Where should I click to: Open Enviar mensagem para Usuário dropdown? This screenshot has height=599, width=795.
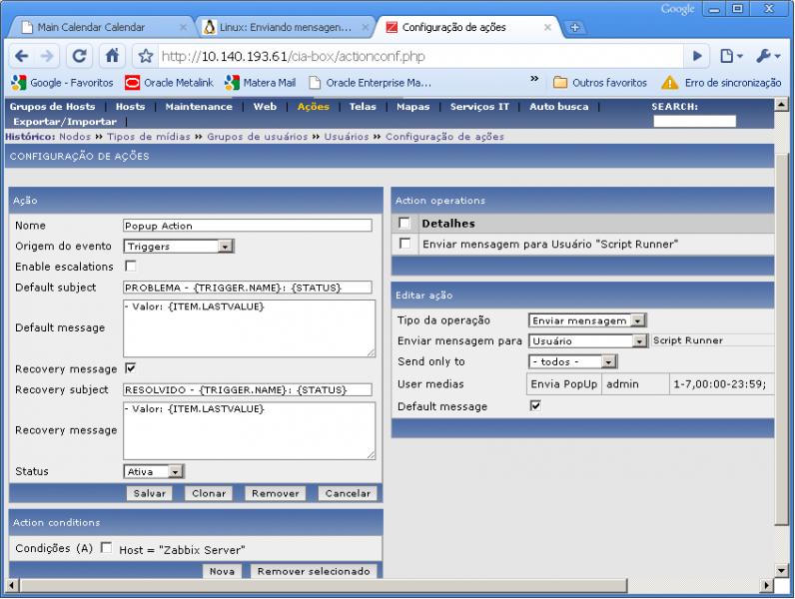pos(588,341)
